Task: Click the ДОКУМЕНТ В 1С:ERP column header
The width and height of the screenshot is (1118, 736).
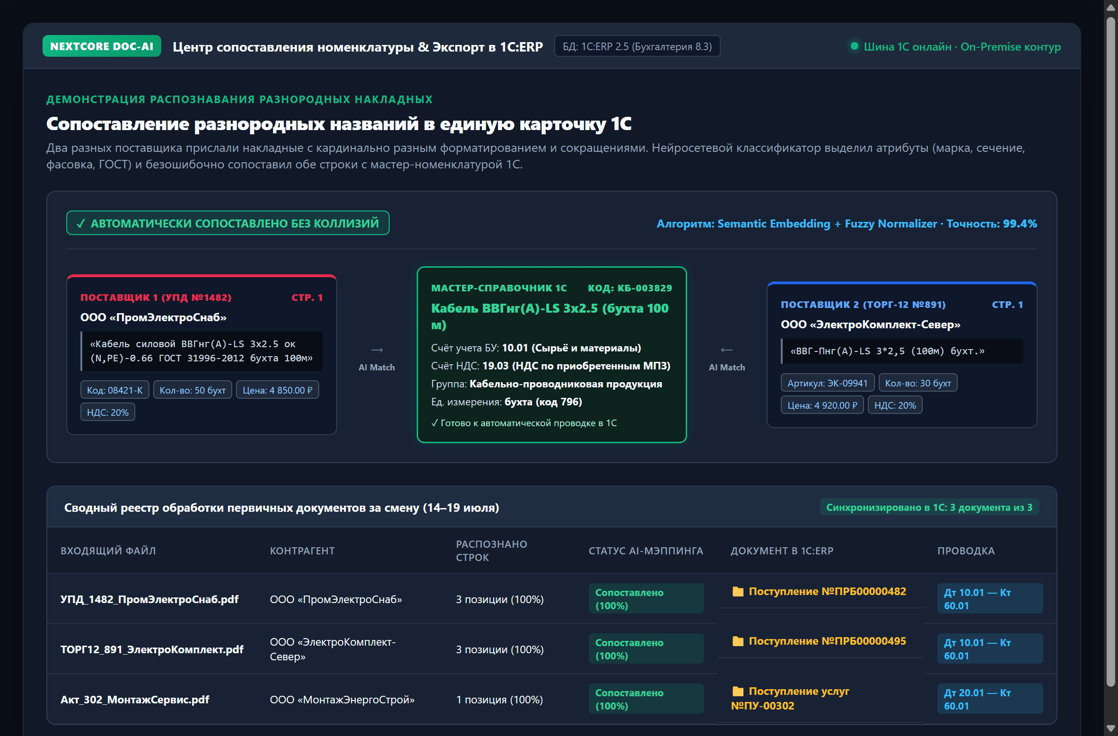Action: [x=782, y=551]
